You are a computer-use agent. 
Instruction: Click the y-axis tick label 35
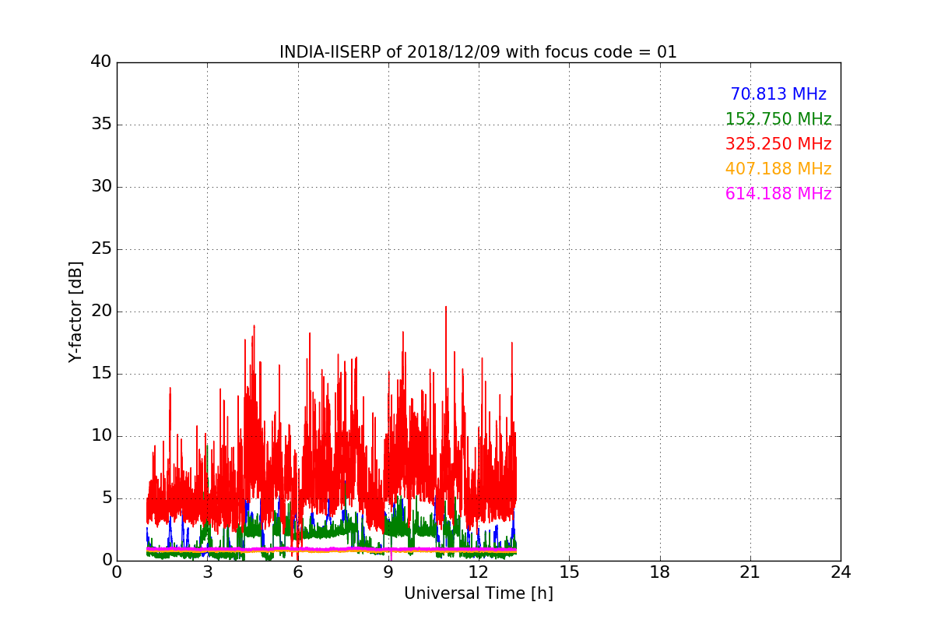(x=101, y=125)
